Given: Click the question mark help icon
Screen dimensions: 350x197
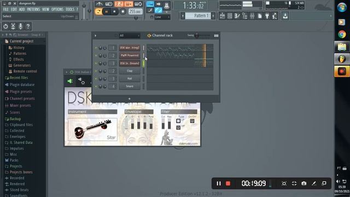Looking at the screenshot, I should click(28, 26).
